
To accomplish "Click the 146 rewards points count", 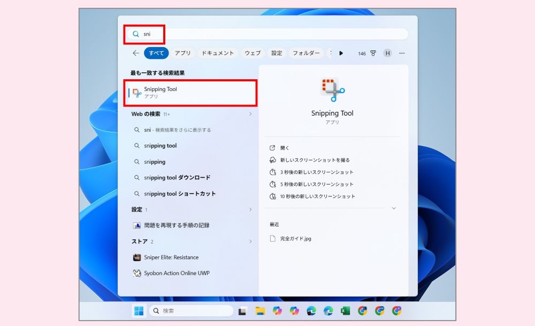I will pyautogui.click(x=362, y=54).
